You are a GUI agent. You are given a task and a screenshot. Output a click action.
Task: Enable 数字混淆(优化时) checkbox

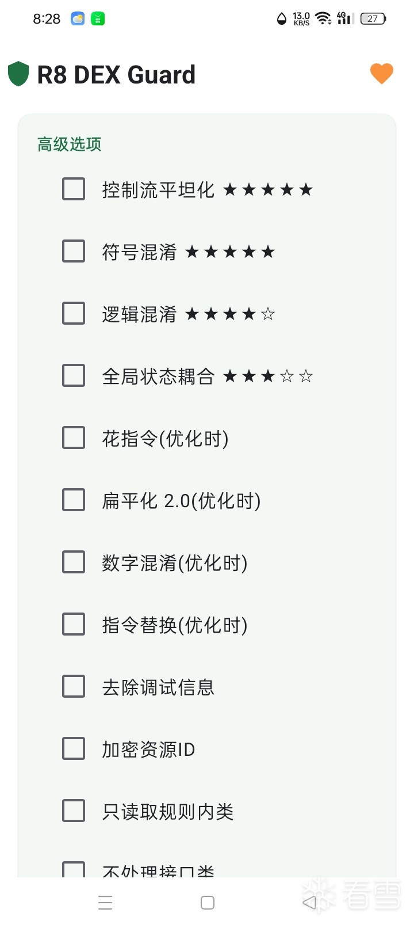[x=74, y=562]
